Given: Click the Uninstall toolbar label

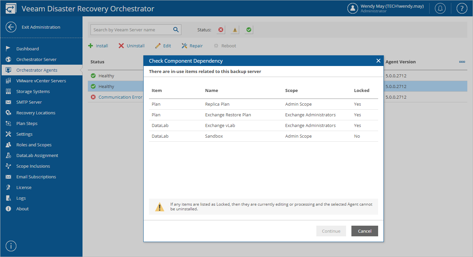Looking at the screenshot, I should point(136,46).
